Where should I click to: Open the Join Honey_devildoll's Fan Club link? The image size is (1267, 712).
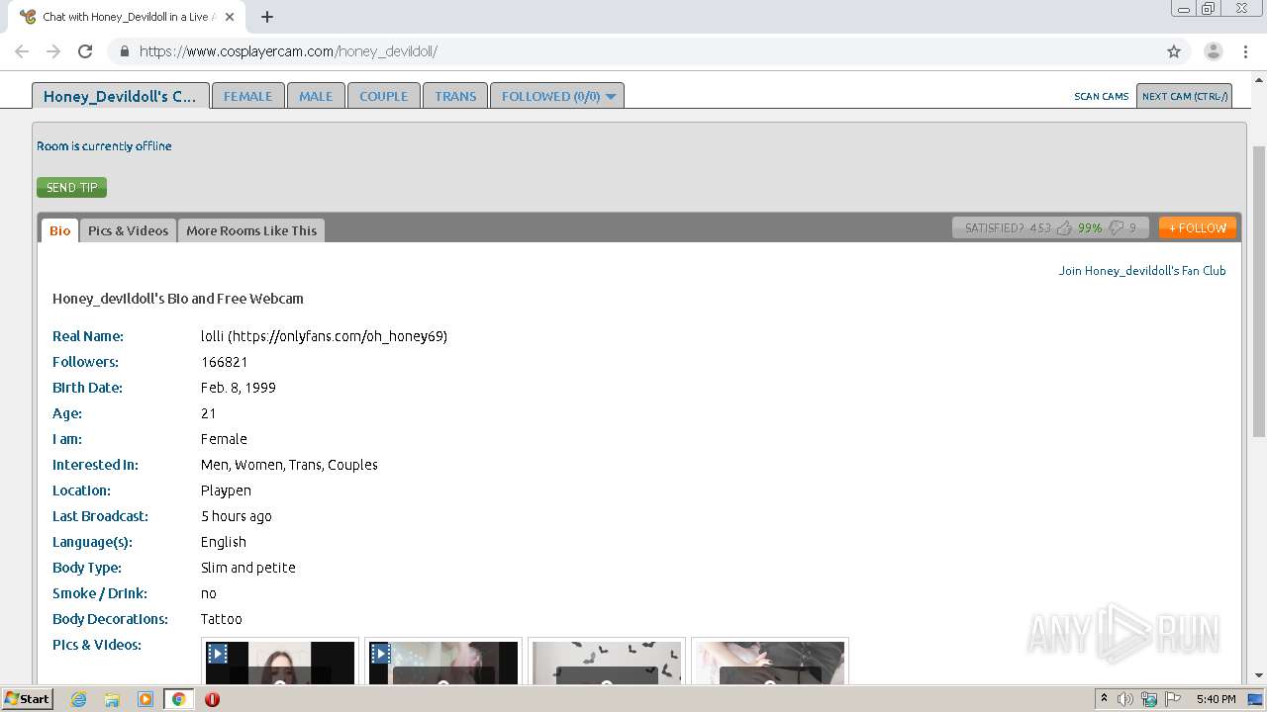click(x=1142, y=270)
